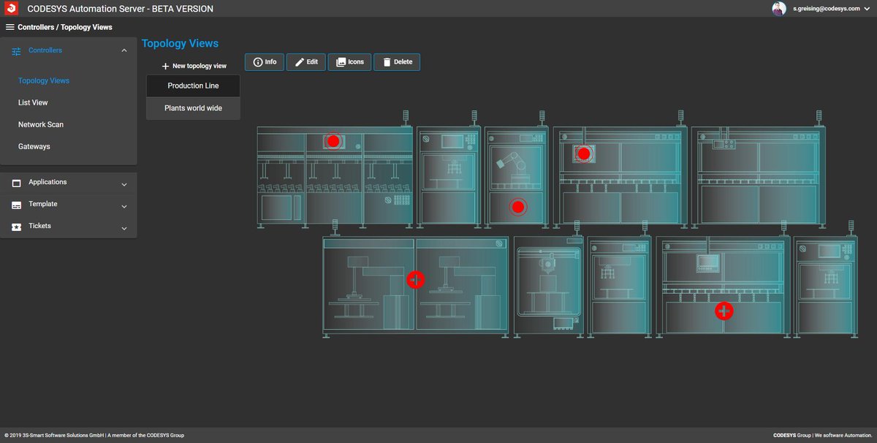Click the Controllers sliders icon
Image resolution: width=877 pixels, height=443 pixels.
point(16,50)
